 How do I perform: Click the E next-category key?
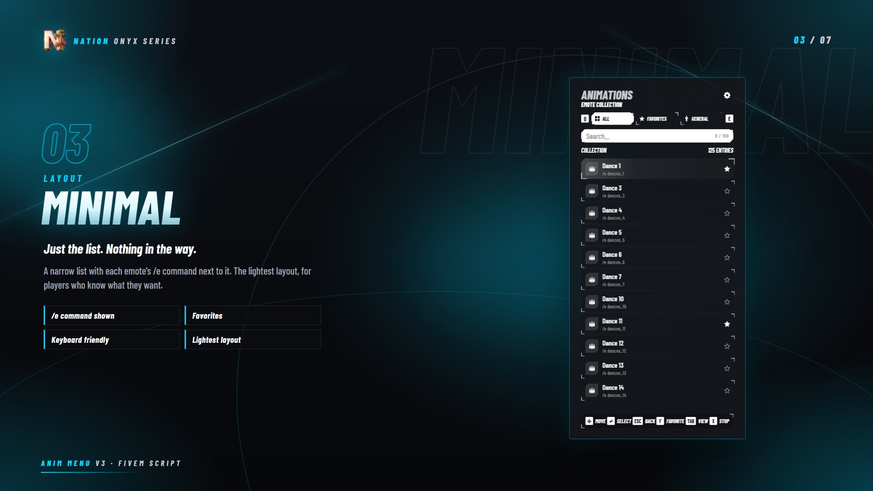point(729,119)
